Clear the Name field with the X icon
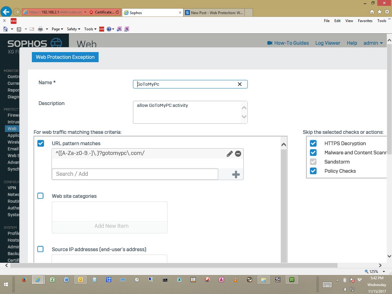392x294 pixels. click(x=240, y=84)
